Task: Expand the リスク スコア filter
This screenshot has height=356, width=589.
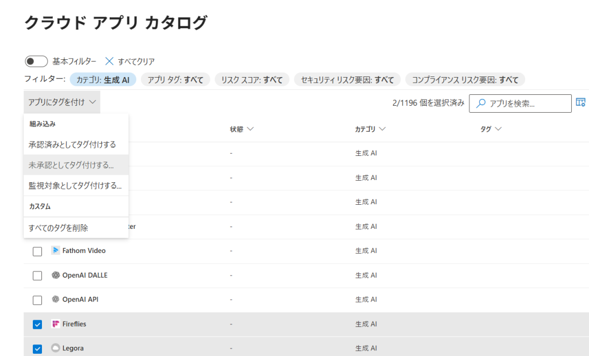Action: pyautogui.click(x=252, y=80)
